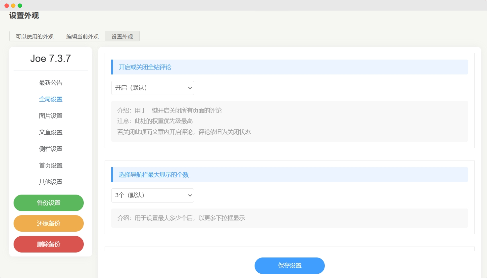Click the Joe 7.3.7 theme title
This screenshot has height=278, width=487.
[x=51, y=59]
